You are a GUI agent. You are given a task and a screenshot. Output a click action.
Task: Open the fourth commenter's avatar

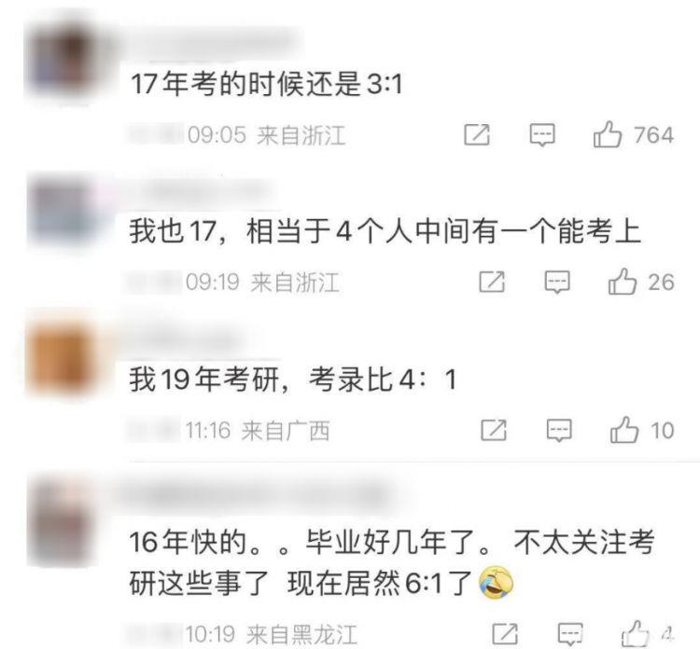(x=63, y=521)
